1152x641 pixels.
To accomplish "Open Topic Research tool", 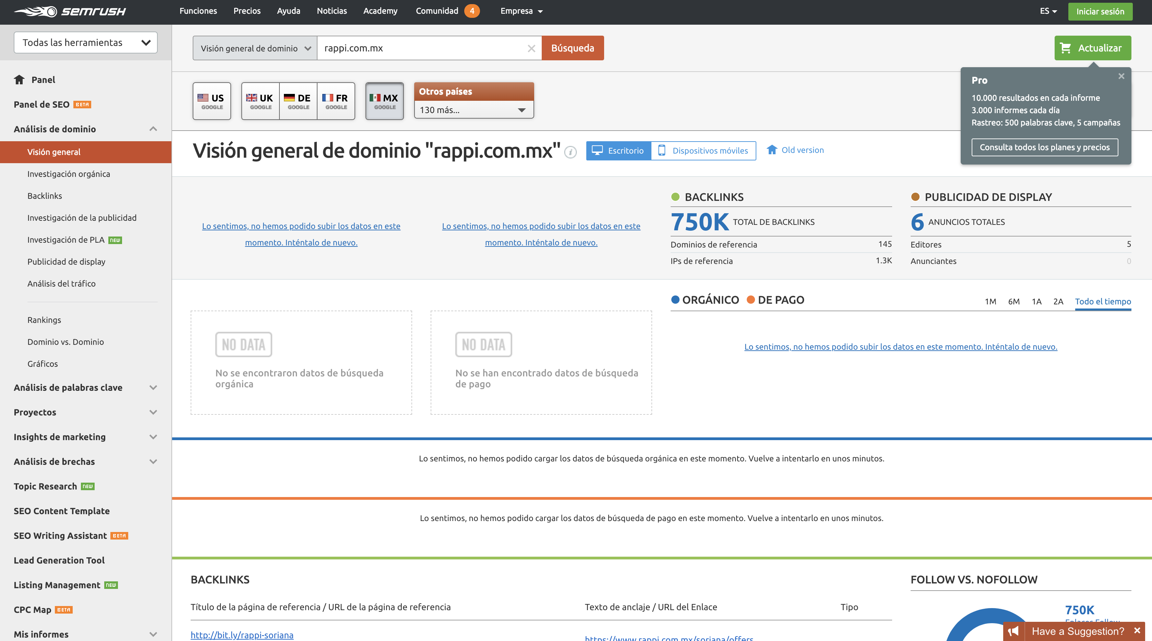I will 45,486.
